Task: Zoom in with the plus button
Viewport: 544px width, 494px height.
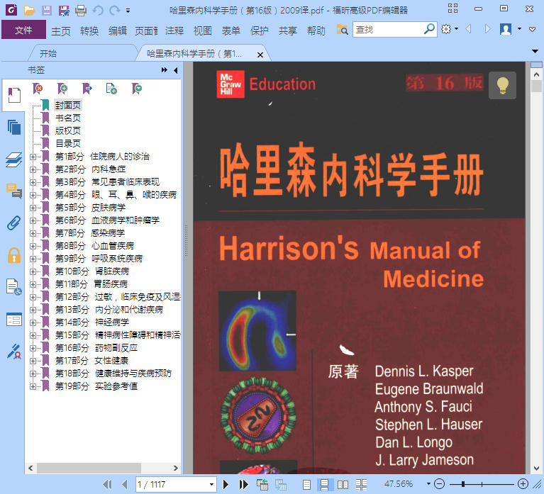Action: coord(523,484)
